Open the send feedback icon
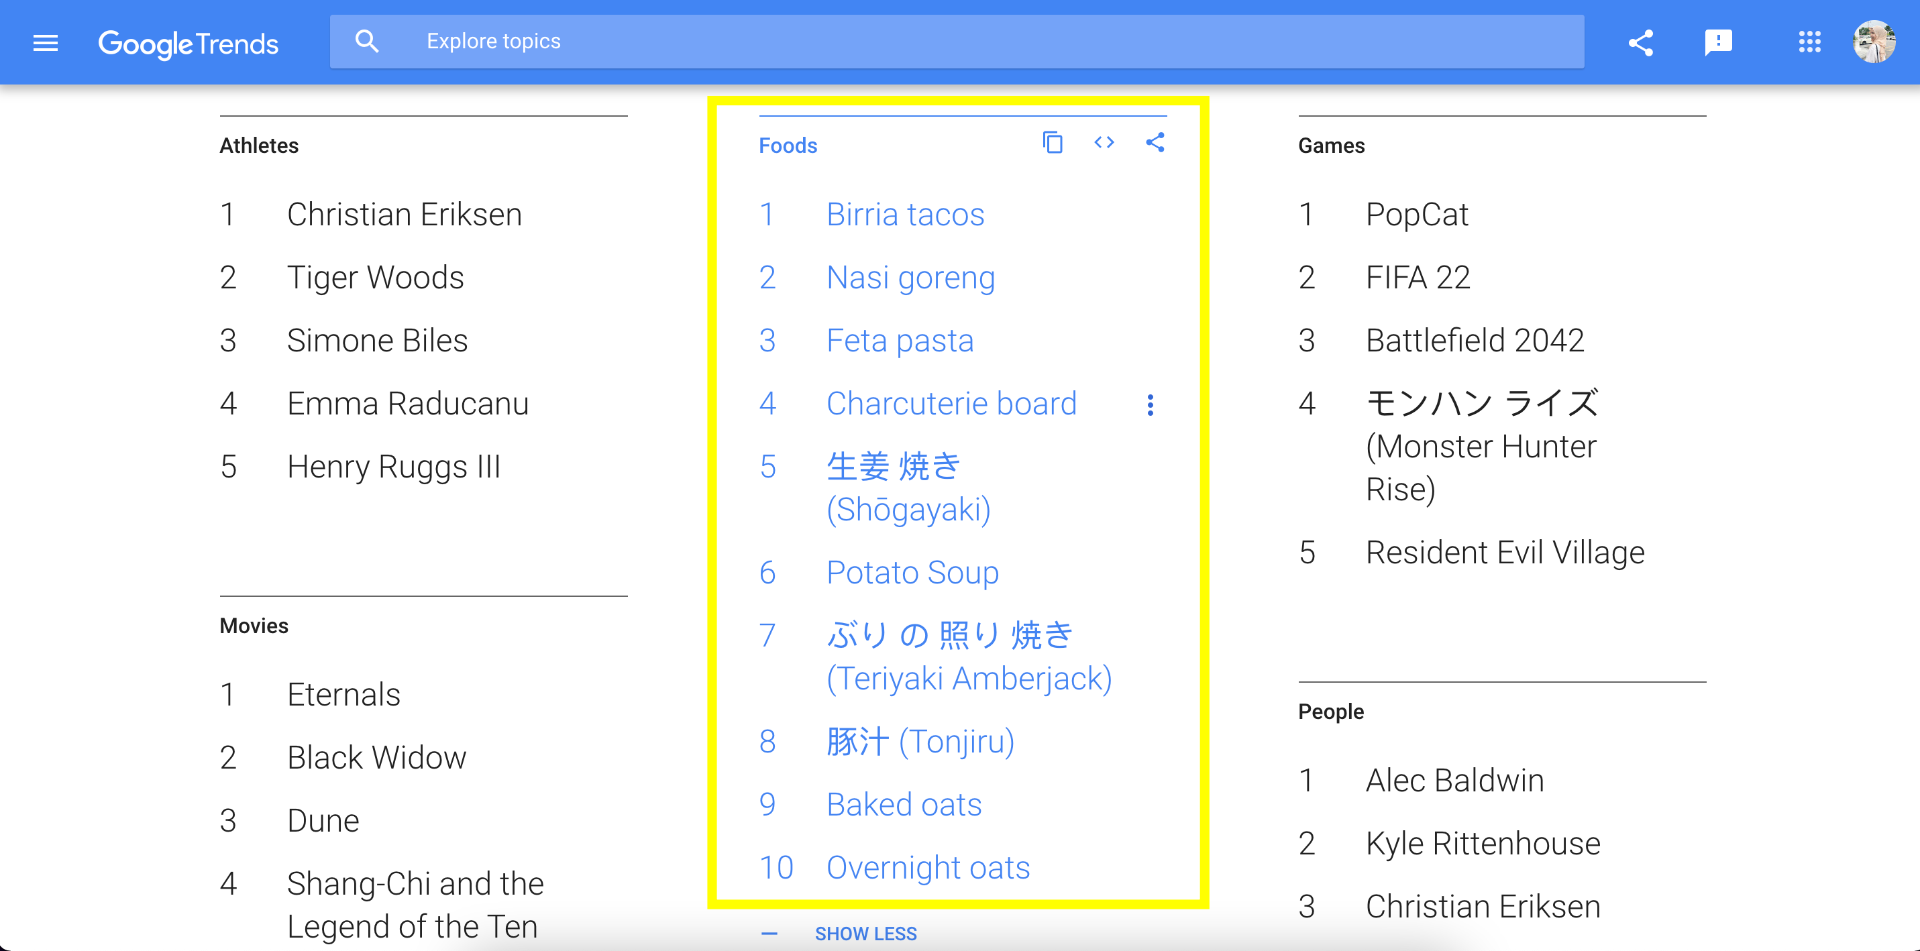The image size is (1920, 951). click(1718, 42)
